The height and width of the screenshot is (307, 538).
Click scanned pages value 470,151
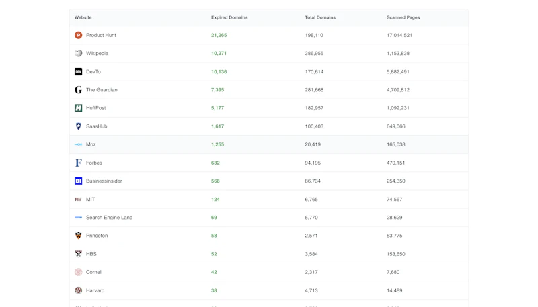pos(395,163)
